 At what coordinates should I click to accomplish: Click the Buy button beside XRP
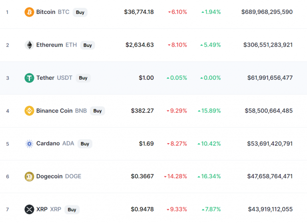pos(72,209)
